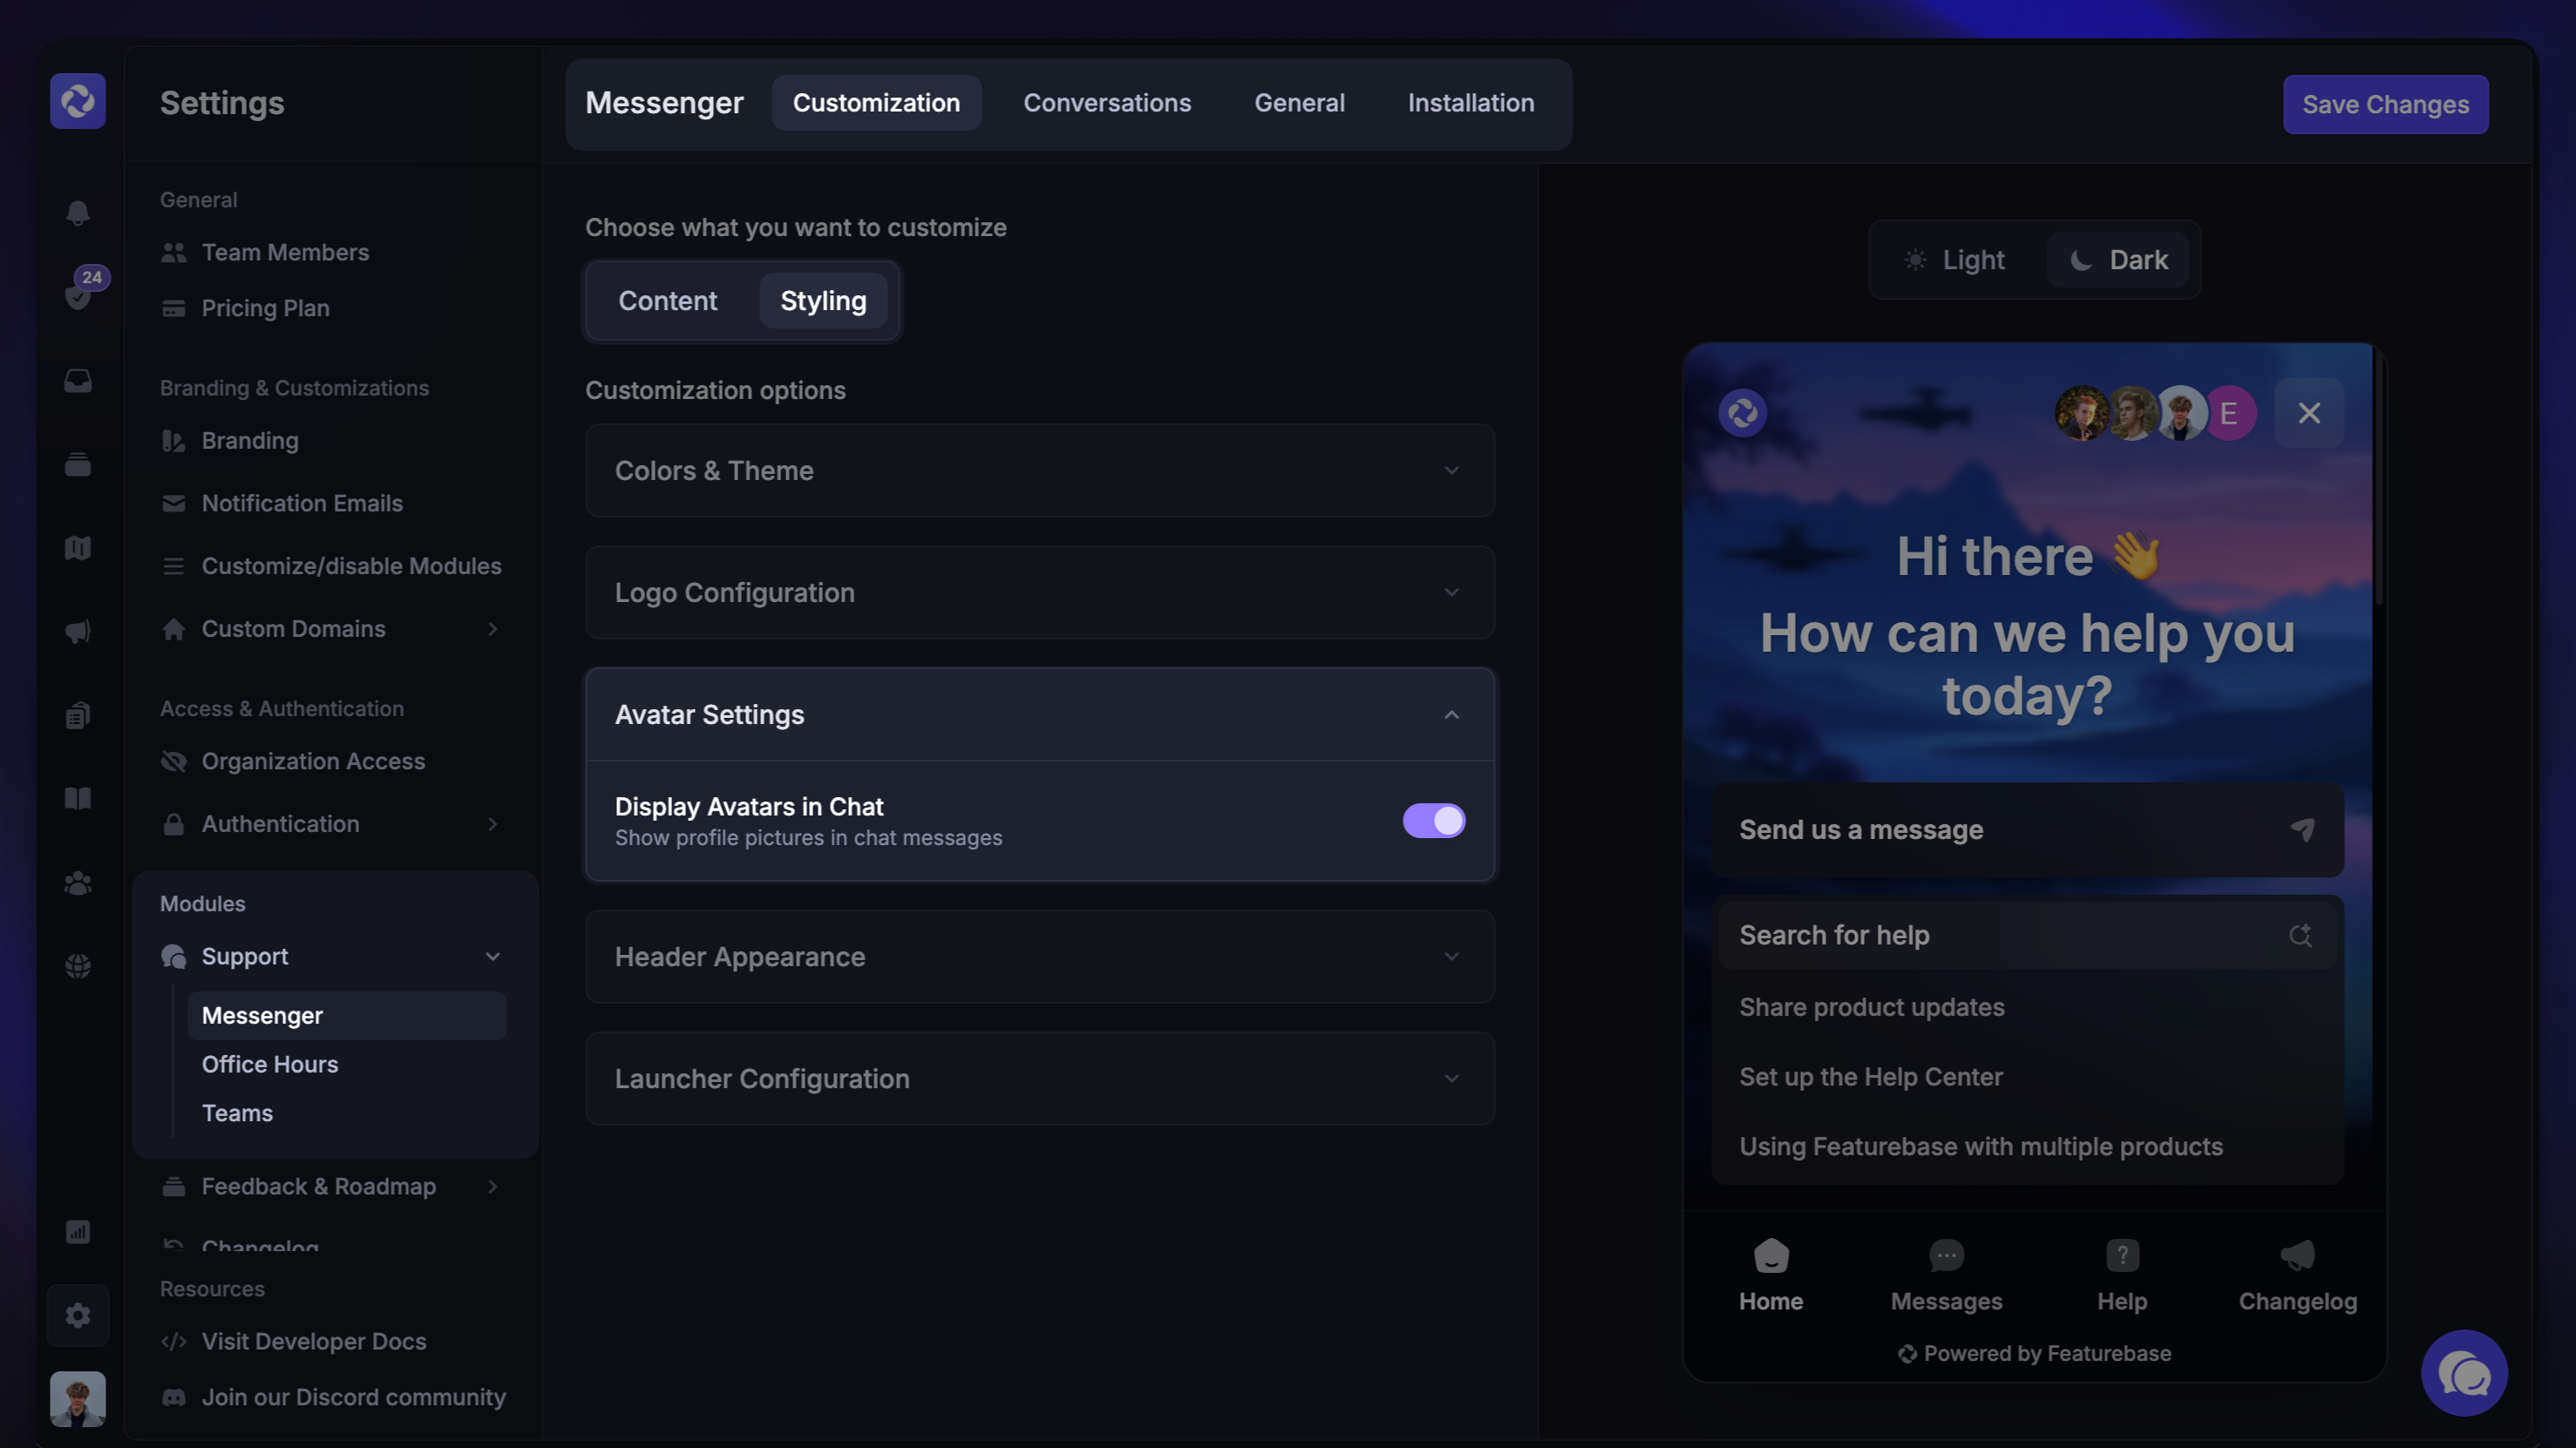Select the Content customization option
Image resolution: width=2576 pixels, height=1448 pixels.
[667, 301]
